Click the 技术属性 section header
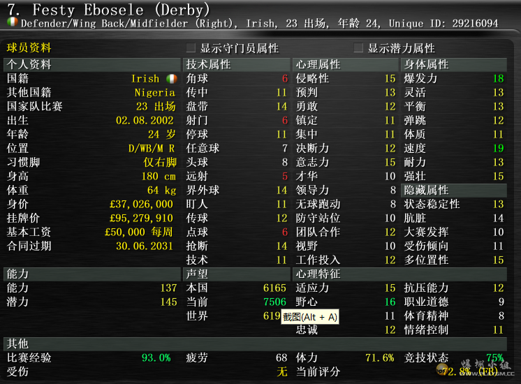The height and width of the screenshot is (384, 521). tap(208, 64)
